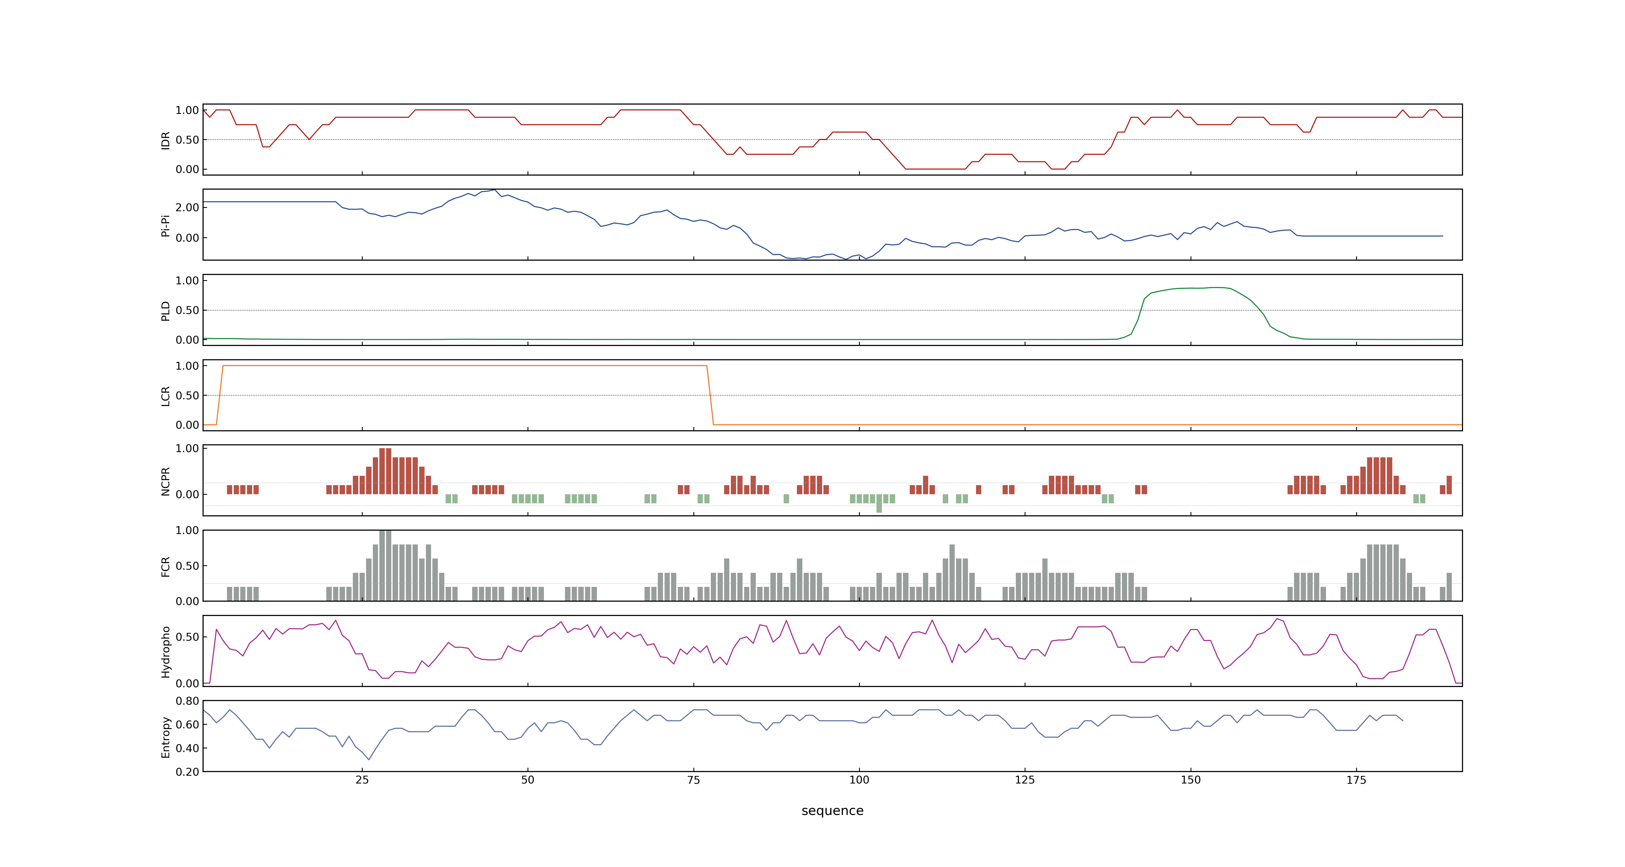Click the 0.40 tick on Entropy axis
This screenshot has height=867, width=1625.
(x=187, y=748)
